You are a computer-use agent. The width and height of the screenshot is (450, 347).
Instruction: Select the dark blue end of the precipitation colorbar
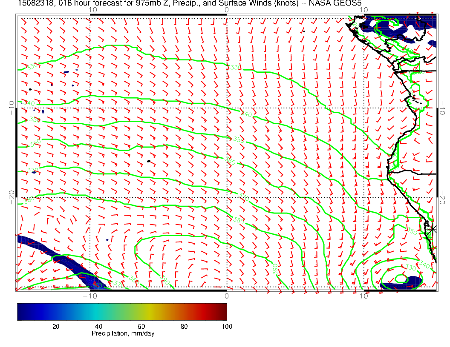(20, 311)
